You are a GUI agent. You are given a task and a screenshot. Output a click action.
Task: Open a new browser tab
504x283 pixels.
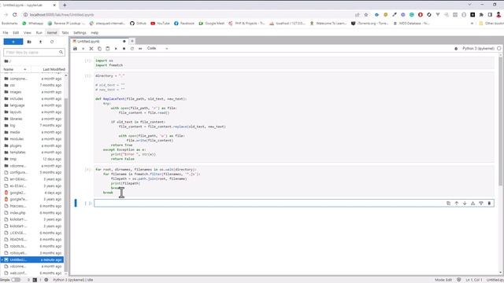coord(65,6)
